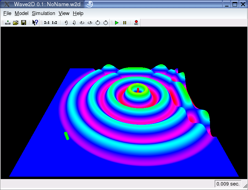Click the red wave source at the center

click(138, 90)
